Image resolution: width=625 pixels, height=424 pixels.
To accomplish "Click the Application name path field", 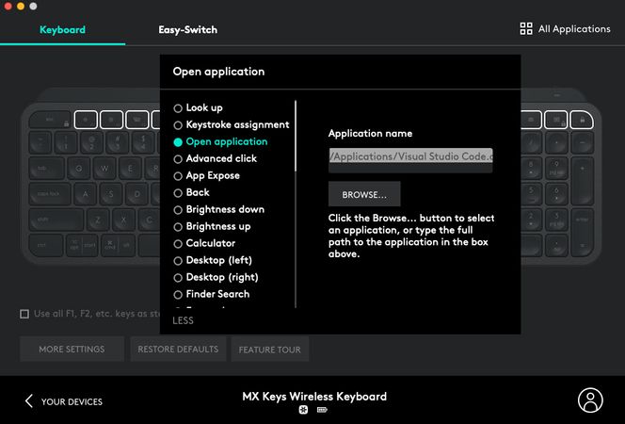I will click(x=410, y=160).
